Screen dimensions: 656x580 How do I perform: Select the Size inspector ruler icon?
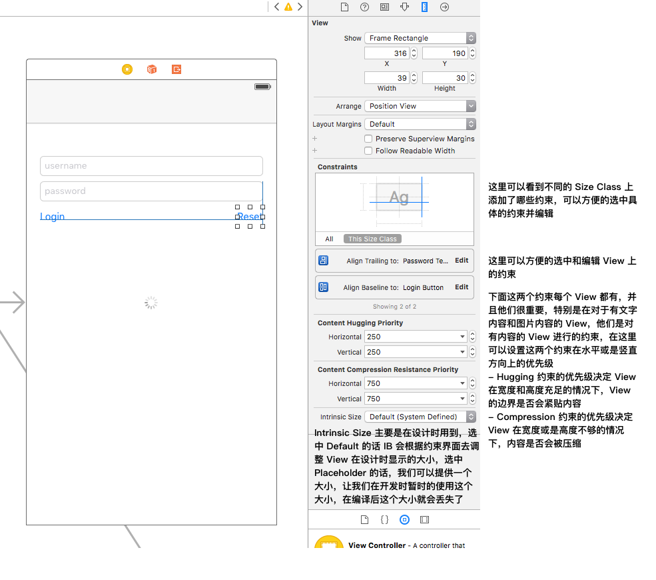point(424,7)
